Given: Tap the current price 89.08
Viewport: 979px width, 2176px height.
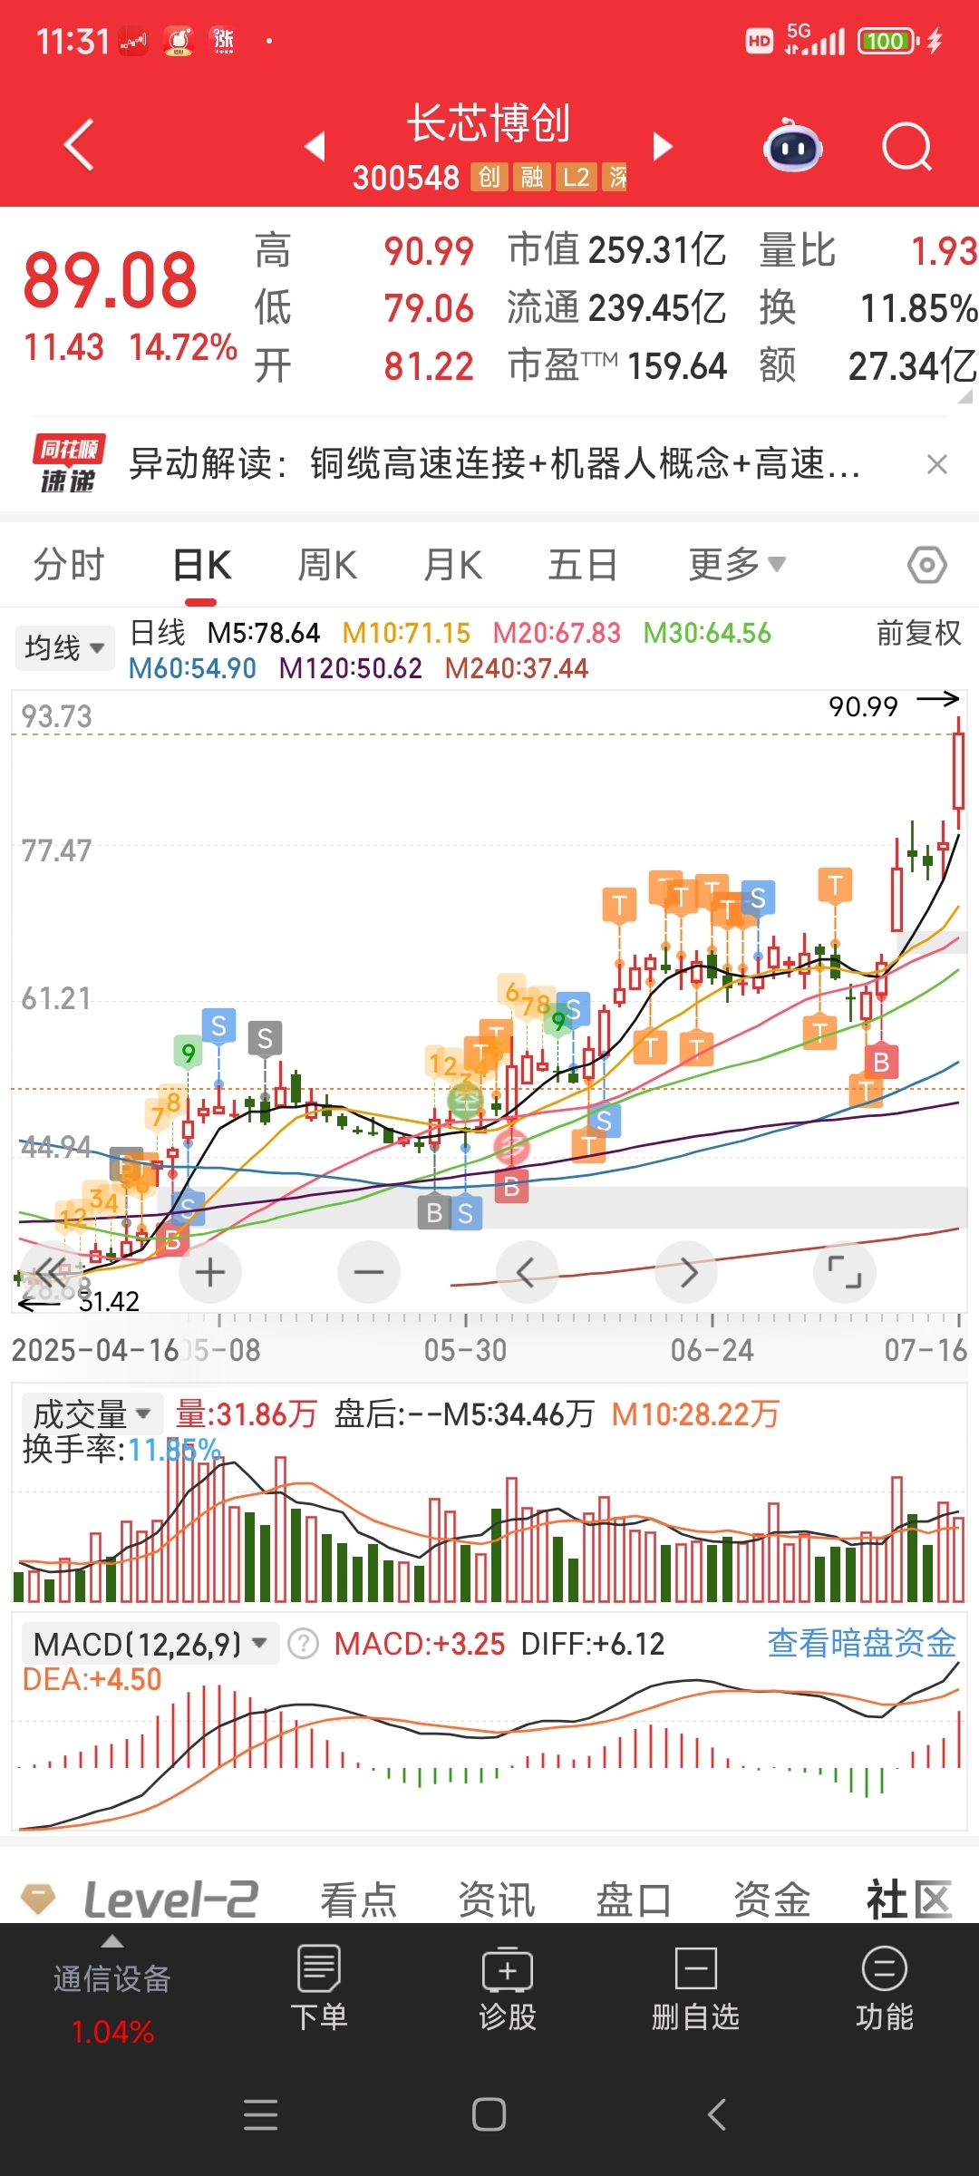Looking at the screenshot, I should 110,280.
